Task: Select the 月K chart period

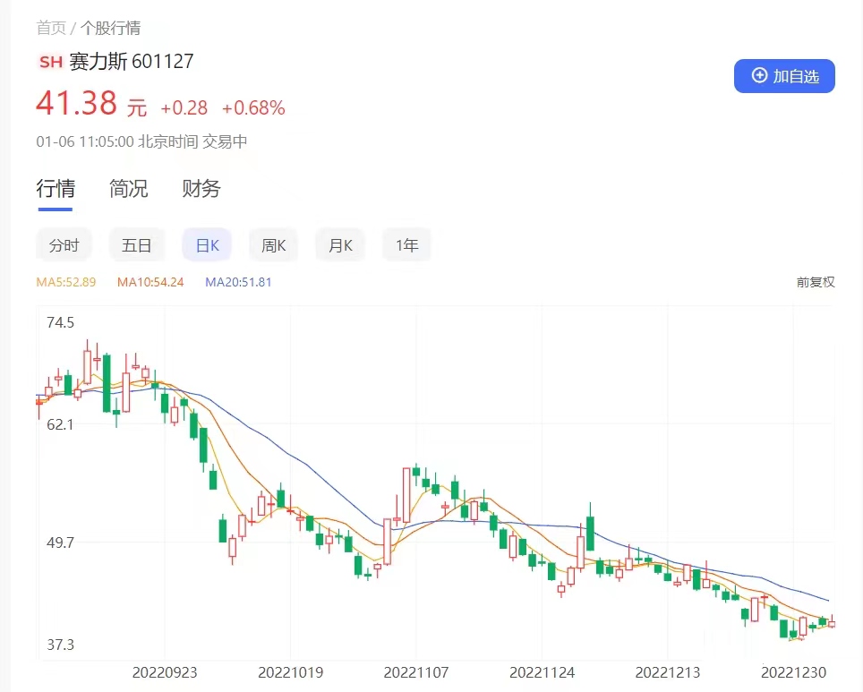Action: tap(340, 244)
